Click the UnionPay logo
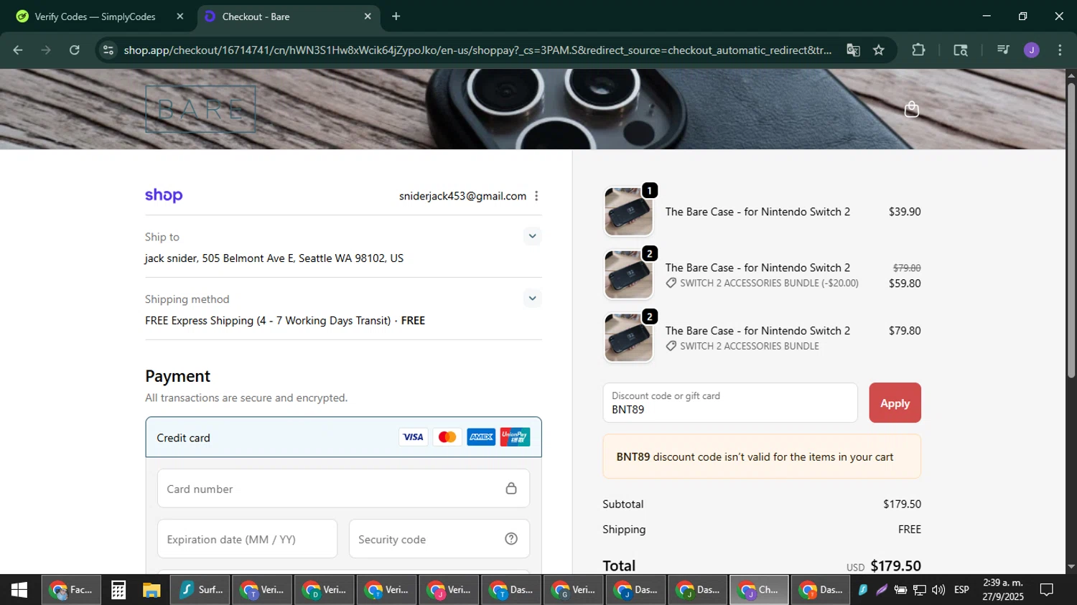This screenshot has height=605, width=1077. click(x=515, y=437)
